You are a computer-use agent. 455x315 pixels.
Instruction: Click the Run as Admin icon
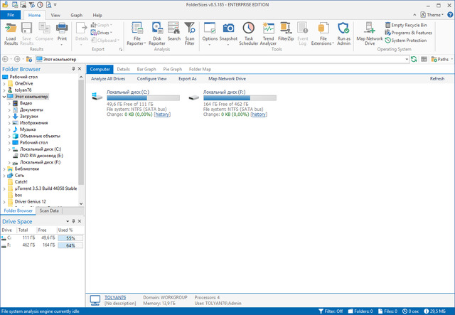(x=344, y=29)
